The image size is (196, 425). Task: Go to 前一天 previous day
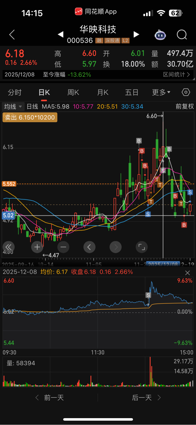[50, 398]
